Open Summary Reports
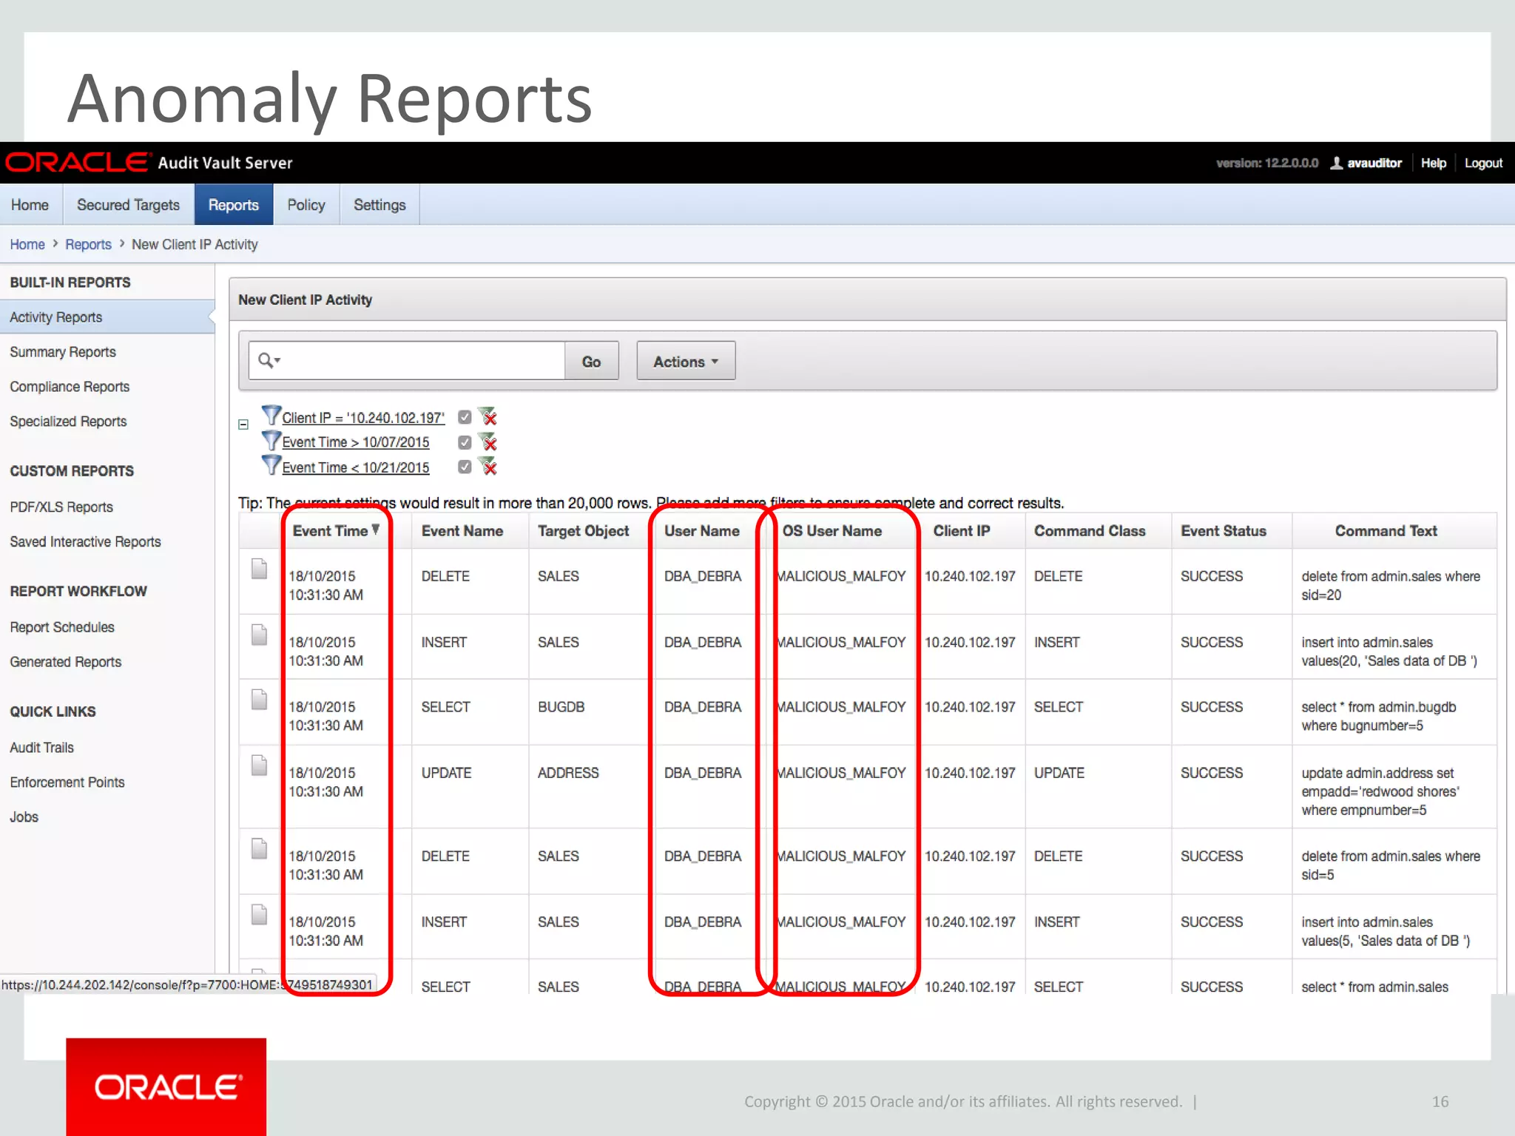This screenshot has width=1515, height=1136. [x=63, y=352]
